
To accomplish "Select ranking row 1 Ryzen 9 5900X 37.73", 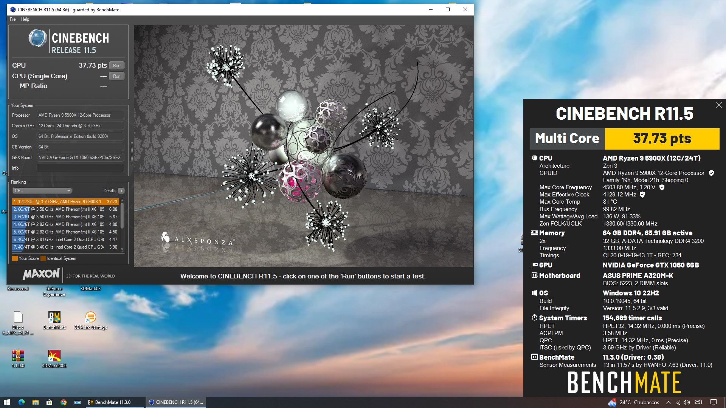I will 65,202.
